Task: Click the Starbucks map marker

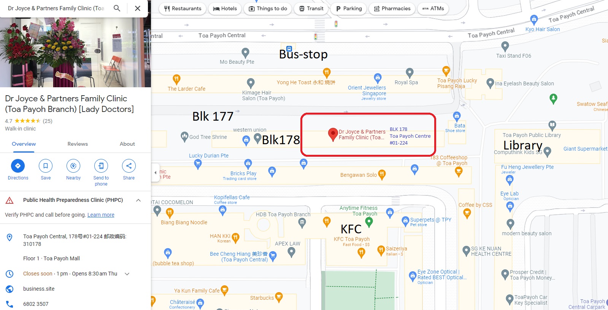Action: 279,297
